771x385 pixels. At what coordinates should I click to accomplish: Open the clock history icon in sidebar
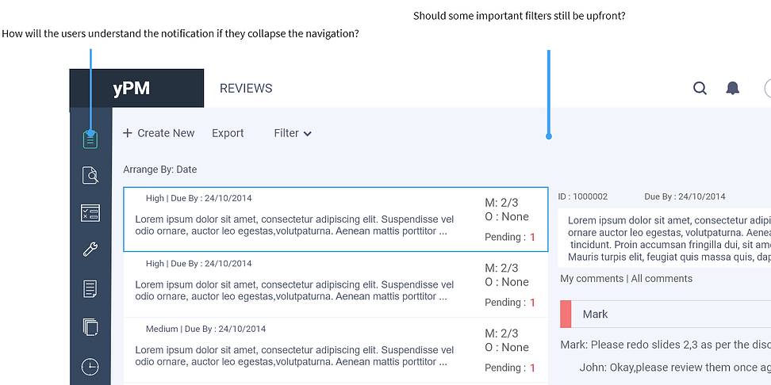[90, 366]
